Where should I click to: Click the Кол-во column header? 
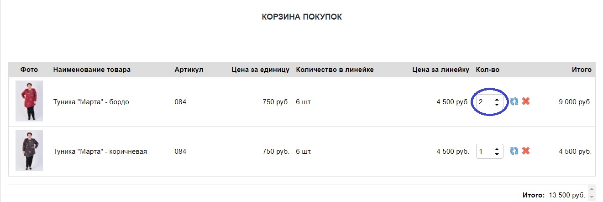point(488,70)
